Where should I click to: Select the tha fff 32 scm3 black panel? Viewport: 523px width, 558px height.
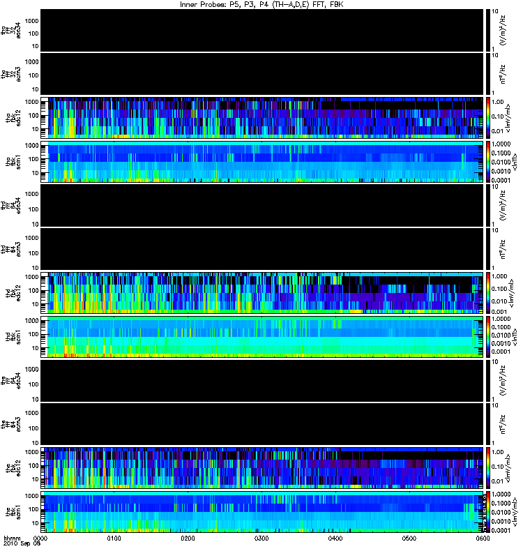(262, 74)
